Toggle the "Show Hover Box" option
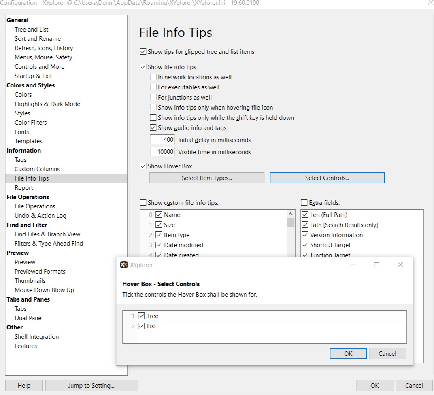This screenshot has width=434, height=395. 143,166
